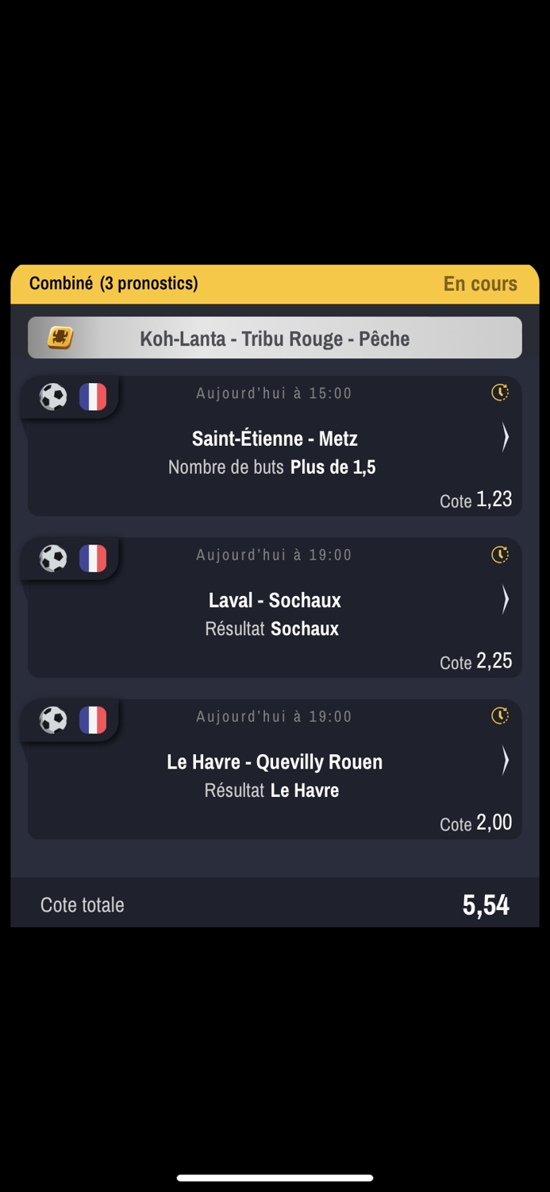Tap the iOS home indicator bar
550x1192 pixels.
[275, 1178]
